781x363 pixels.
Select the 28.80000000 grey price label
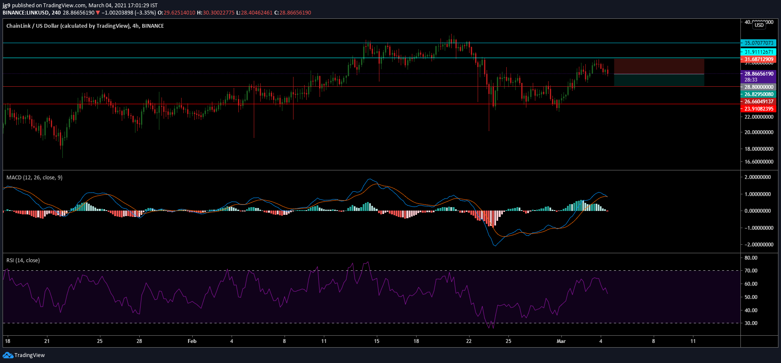(758, 87)
